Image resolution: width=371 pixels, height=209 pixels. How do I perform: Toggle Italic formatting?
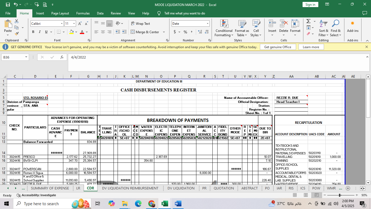coord(40,32)
